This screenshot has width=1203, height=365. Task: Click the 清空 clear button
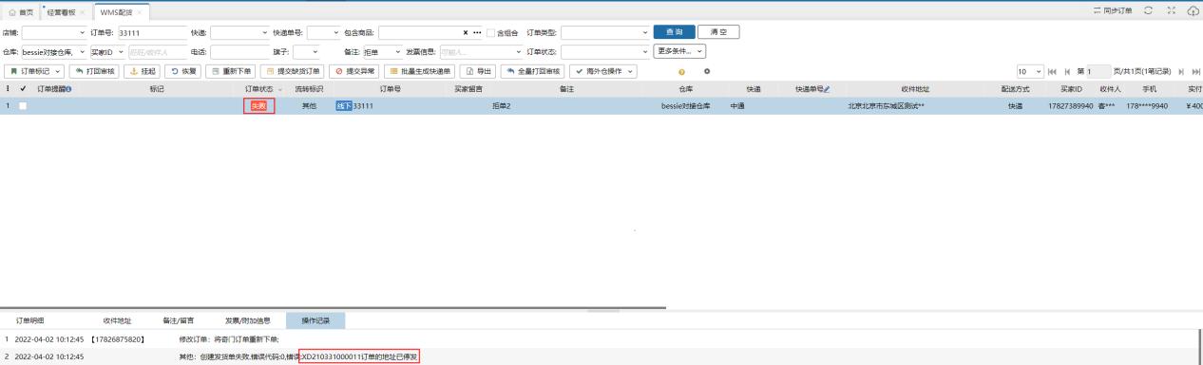click(718, 32)
